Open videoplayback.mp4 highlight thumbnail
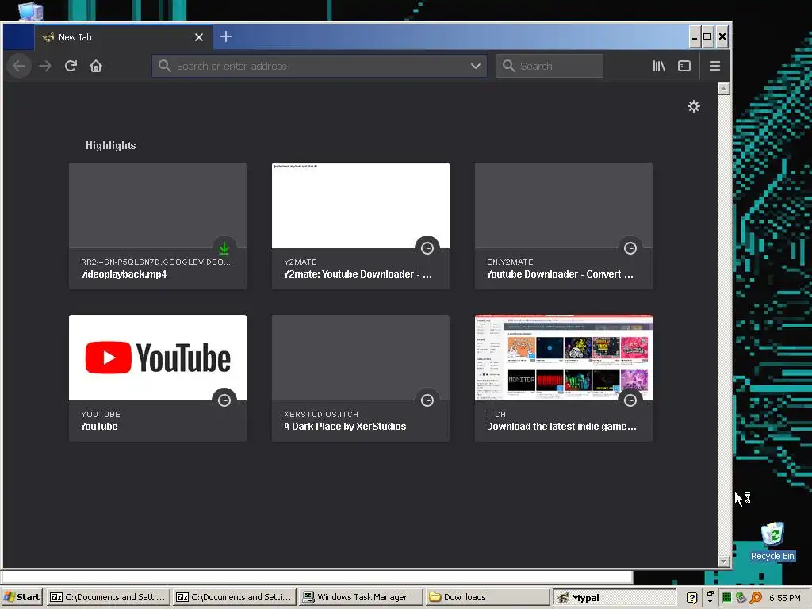Viewport: 812px width, 609px height. click(x=158, y=205)
